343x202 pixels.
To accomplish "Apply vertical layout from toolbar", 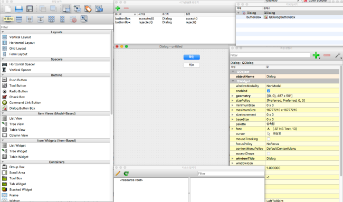I will (19, 19).
